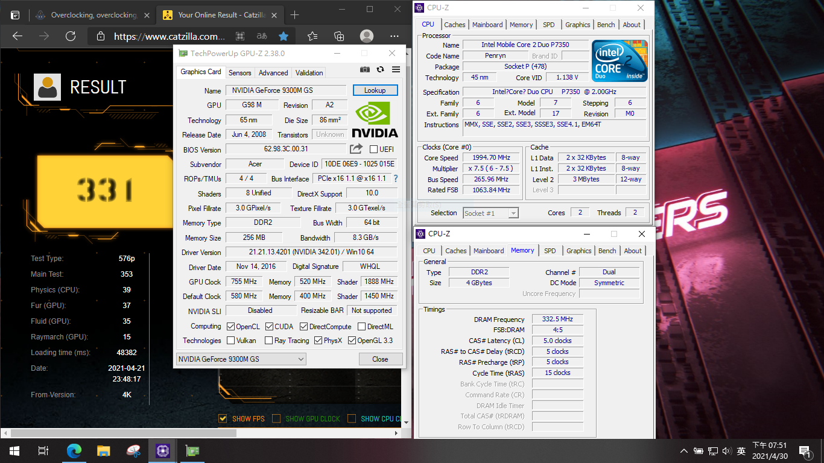This screenshot has width=824, height=463.
Task: Toggle the Vulkan checkbox
Action: 230,341
